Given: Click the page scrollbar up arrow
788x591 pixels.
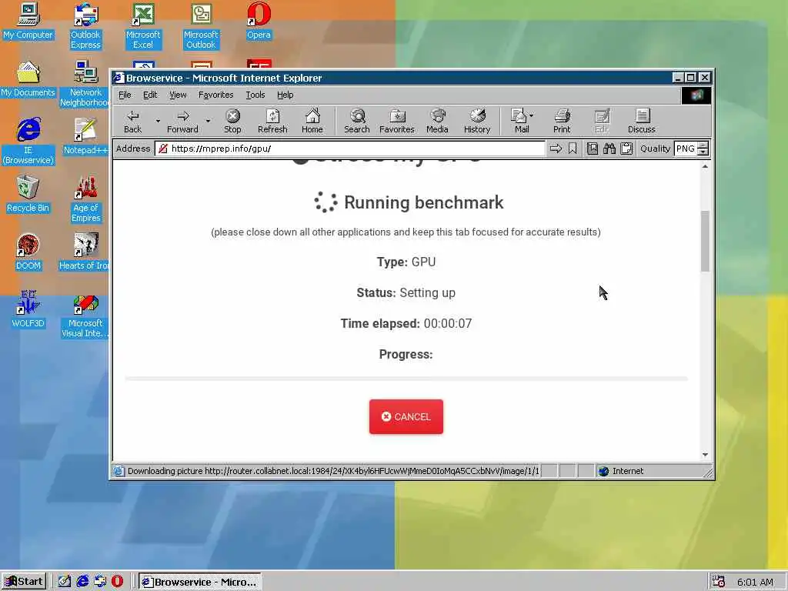Looking at the screenshot, I should pos(705,166).
